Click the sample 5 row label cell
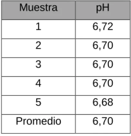Viewport: 131px width, 136px height. tap(38, 105)
